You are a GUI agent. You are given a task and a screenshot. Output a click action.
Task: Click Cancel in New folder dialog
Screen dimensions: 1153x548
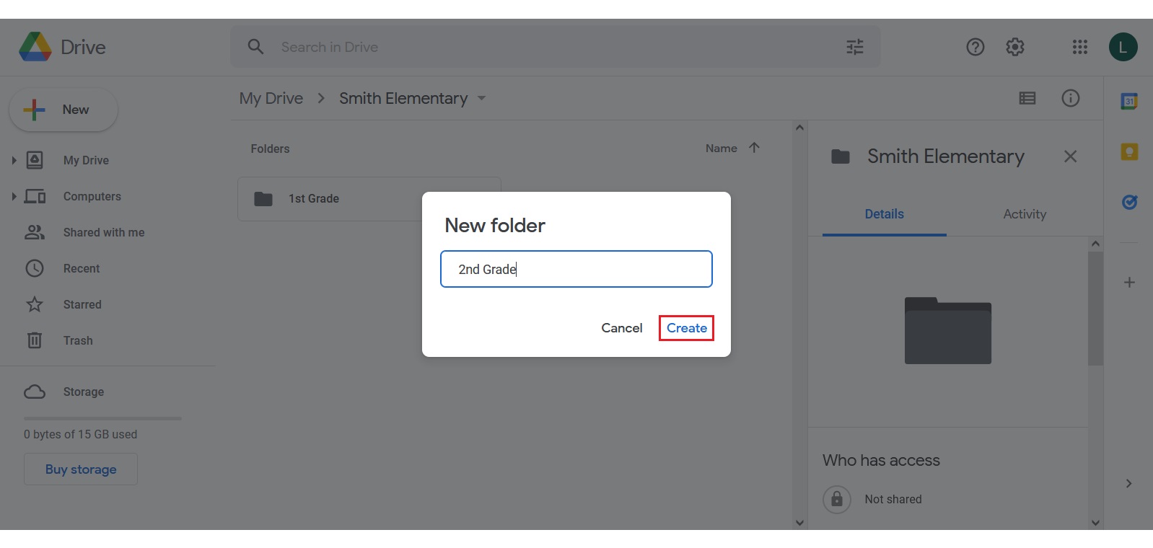pyautogui.click(x=622, y=328)
